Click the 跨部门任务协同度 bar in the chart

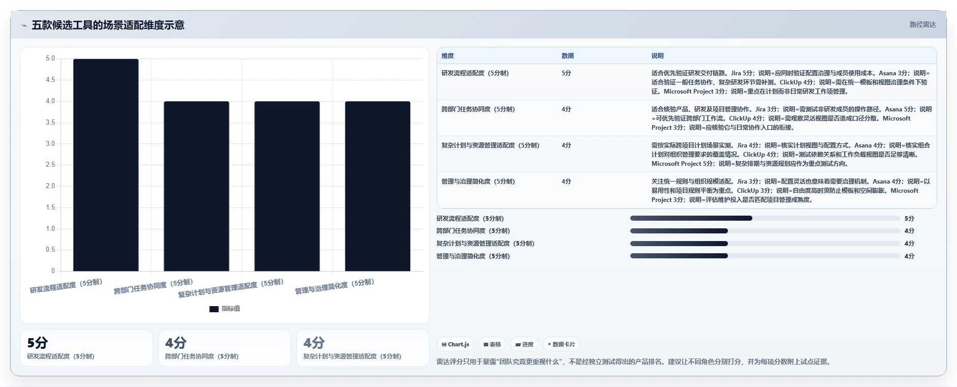[196, 186]
